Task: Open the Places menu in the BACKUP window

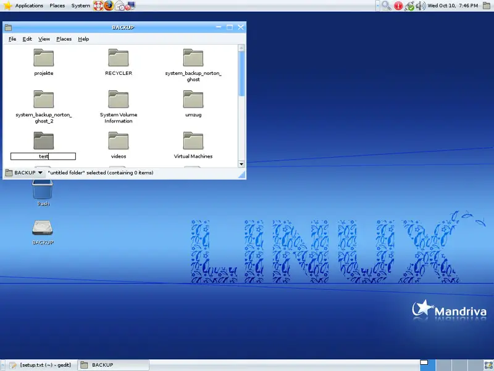Action: coord(64,39)
